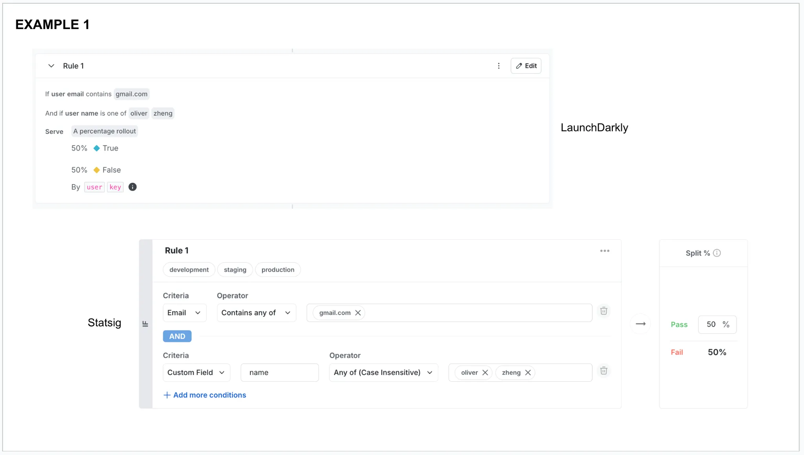Open the Statsig Rule 1 ellipsis menu
The height and width of the screenshot is (455, 804).
[605, 250]
